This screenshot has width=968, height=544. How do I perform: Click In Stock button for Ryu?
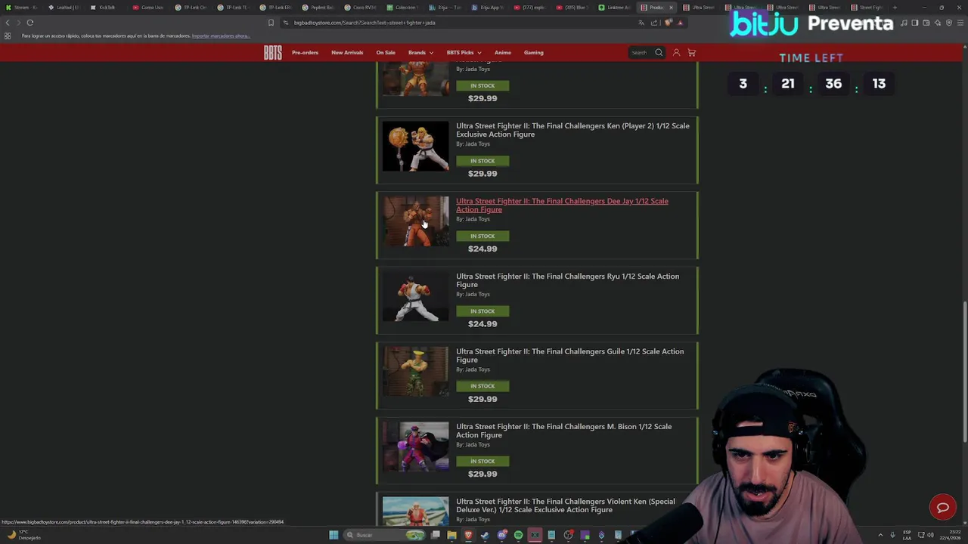coord(482,311)
